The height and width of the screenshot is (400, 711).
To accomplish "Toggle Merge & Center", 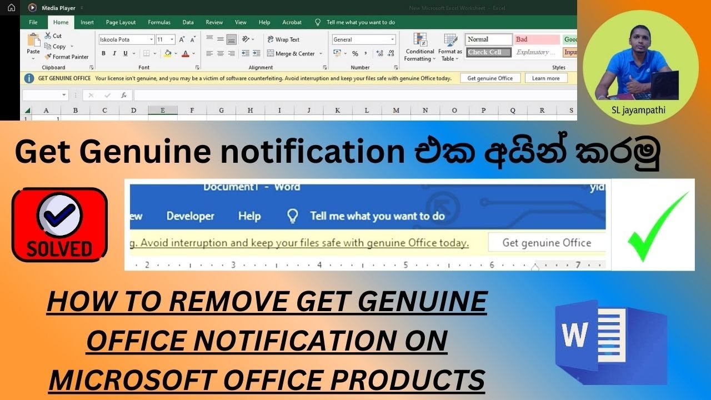I will (x=291, y=54).
